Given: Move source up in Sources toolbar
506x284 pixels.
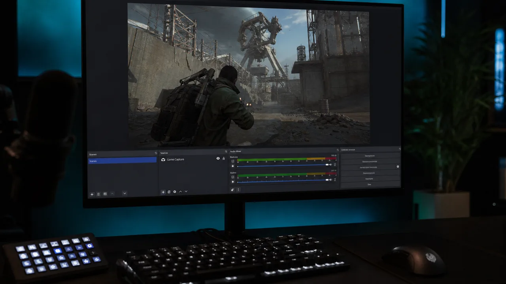Looking at the screenshot, I should pos(181,192).
